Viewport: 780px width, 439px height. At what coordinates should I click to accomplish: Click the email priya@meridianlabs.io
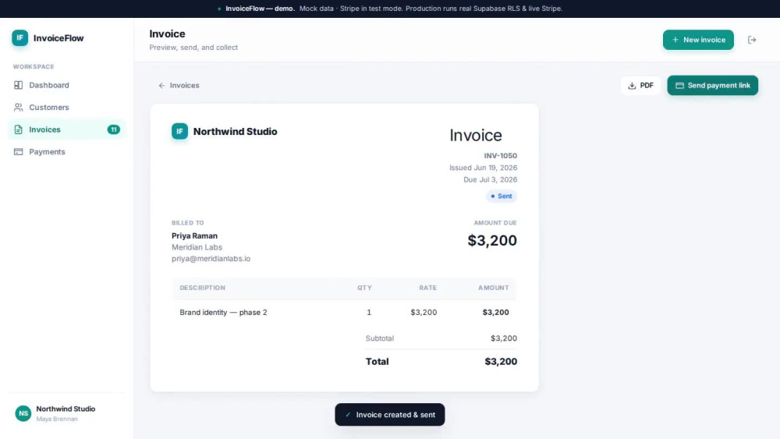(211, 259)
